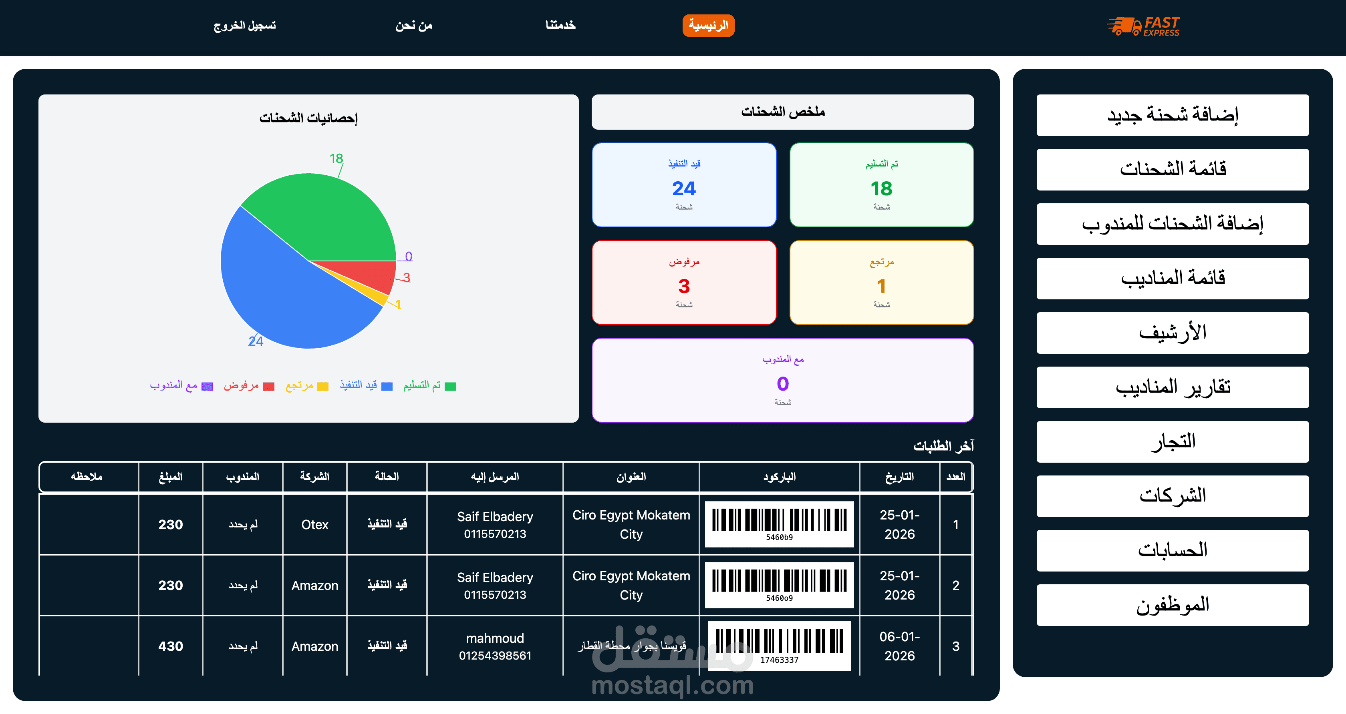Open تقارير المناديب courier reports
Image resolution: width=1346 pixels, height=714 pixels.
[x=1173, y=387]
